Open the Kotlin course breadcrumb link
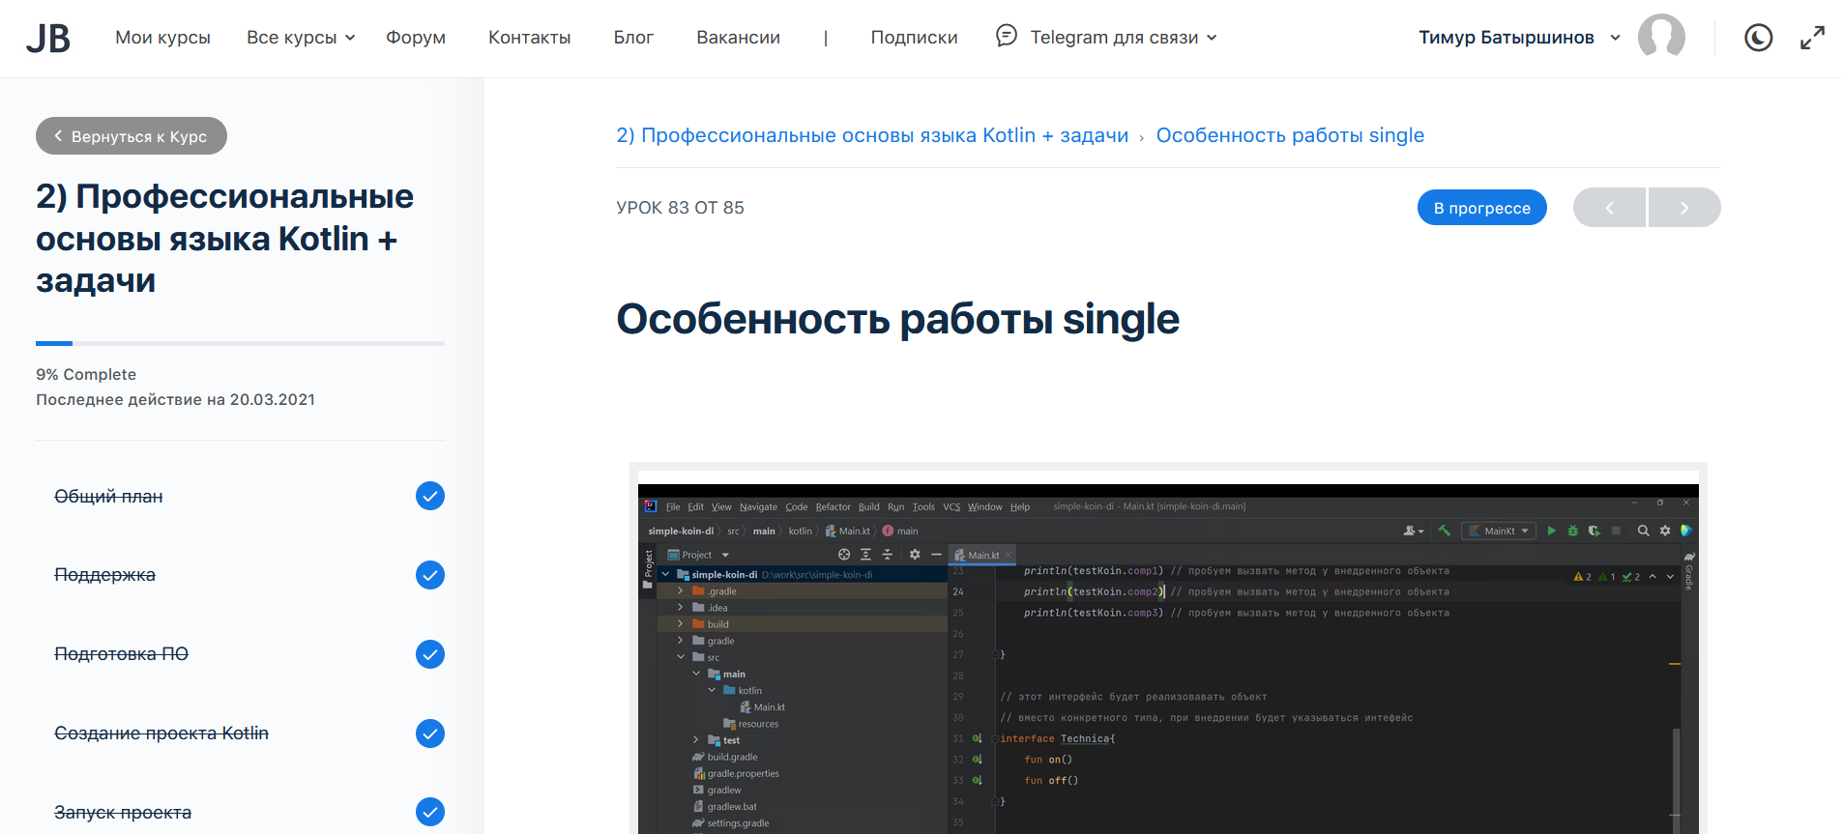The width and height of the screenshot is (1843, 834). tap(872, 135)
